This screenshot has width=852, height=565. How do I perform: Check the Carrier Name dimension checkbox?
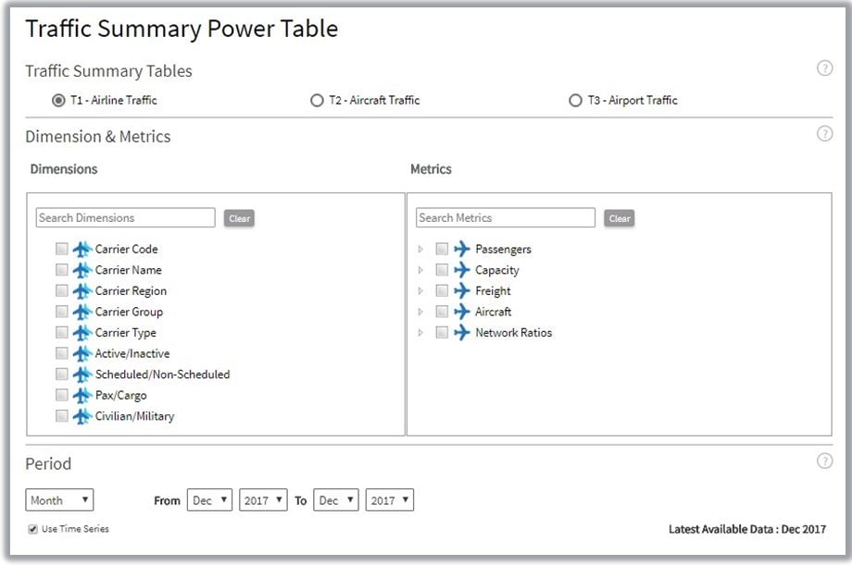click(x=61, y=270)
